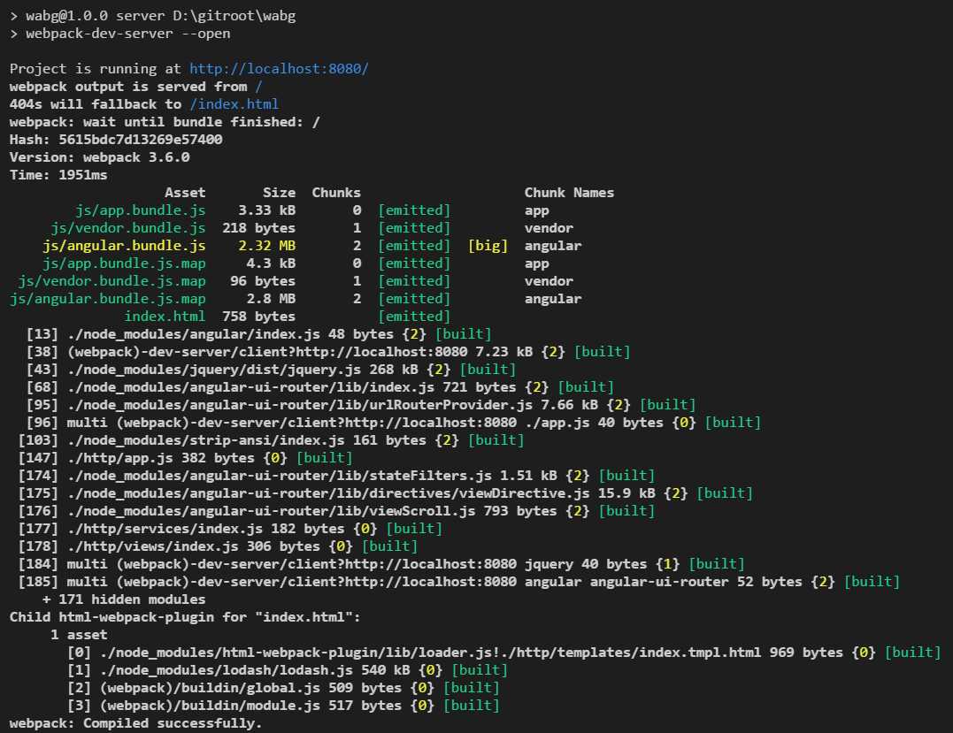Click the Version: webpack 3.6.0 line
953x733 pixels.
pos(100,157)
